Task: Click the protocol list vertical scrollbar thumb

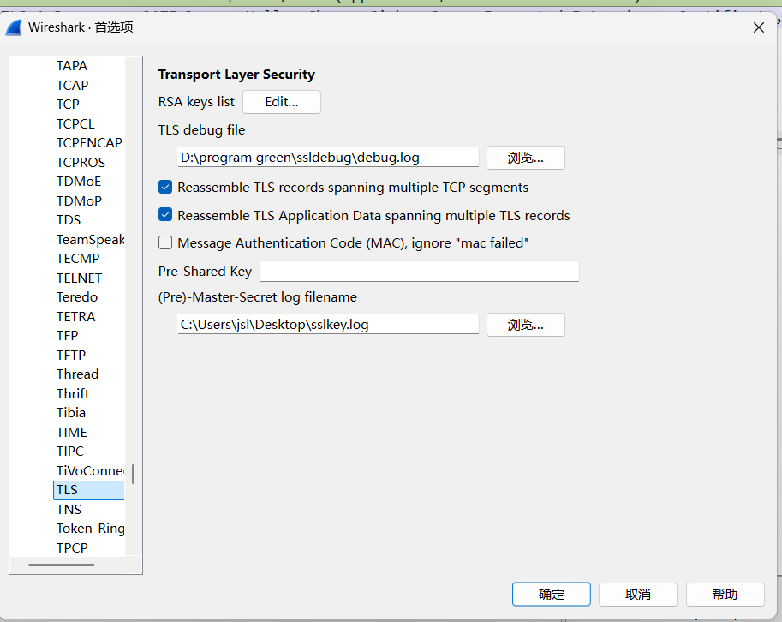Action: (x=133, y=475)
